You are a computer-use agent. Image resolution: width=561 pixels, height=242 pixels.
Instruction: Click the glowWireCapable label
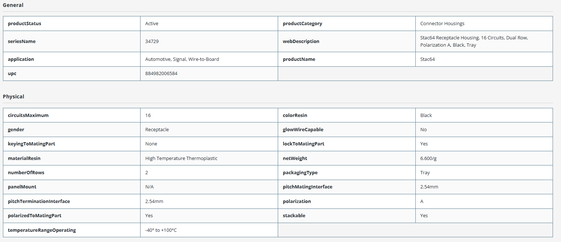[x=303, y=129]
